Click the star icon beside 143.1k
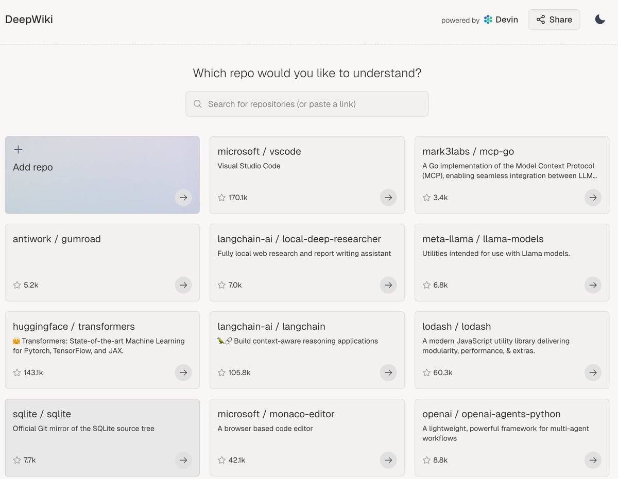This screenshot has height=479, width=618. [17, 372]
